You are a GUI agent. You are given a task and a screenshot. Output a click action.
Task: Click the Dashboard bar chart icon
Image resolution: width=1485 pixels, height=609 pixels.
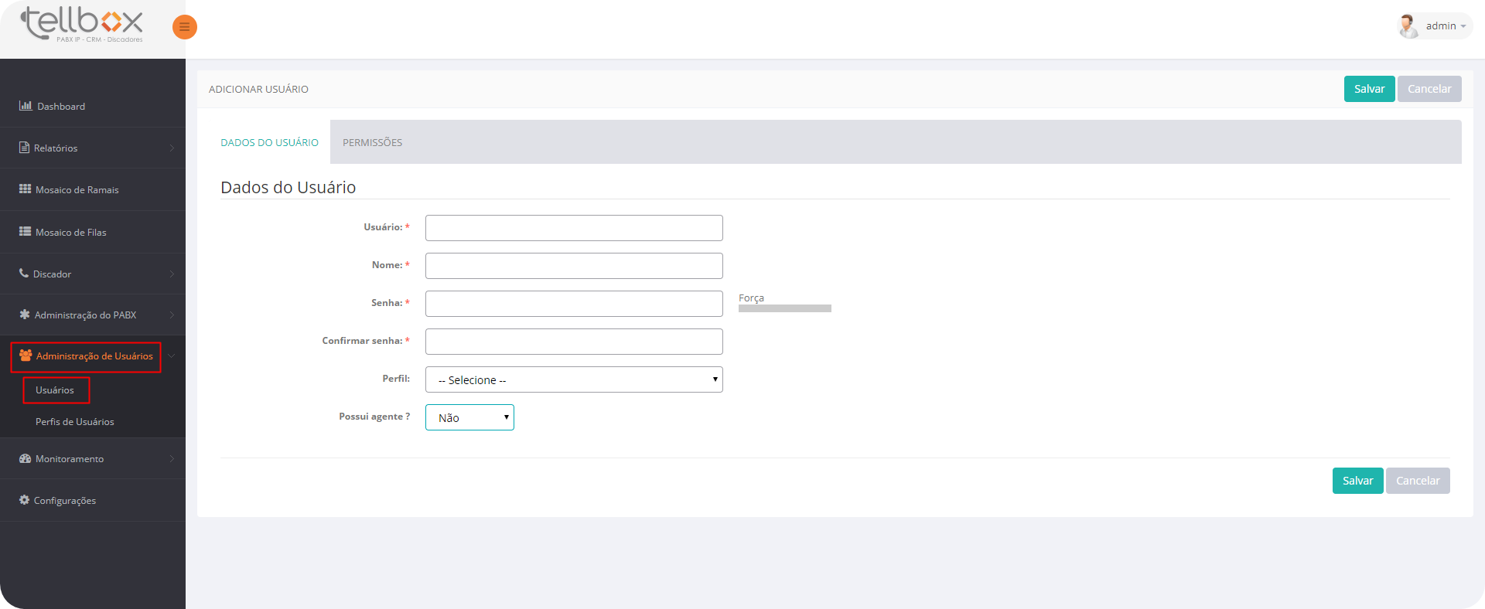[26, 106]
